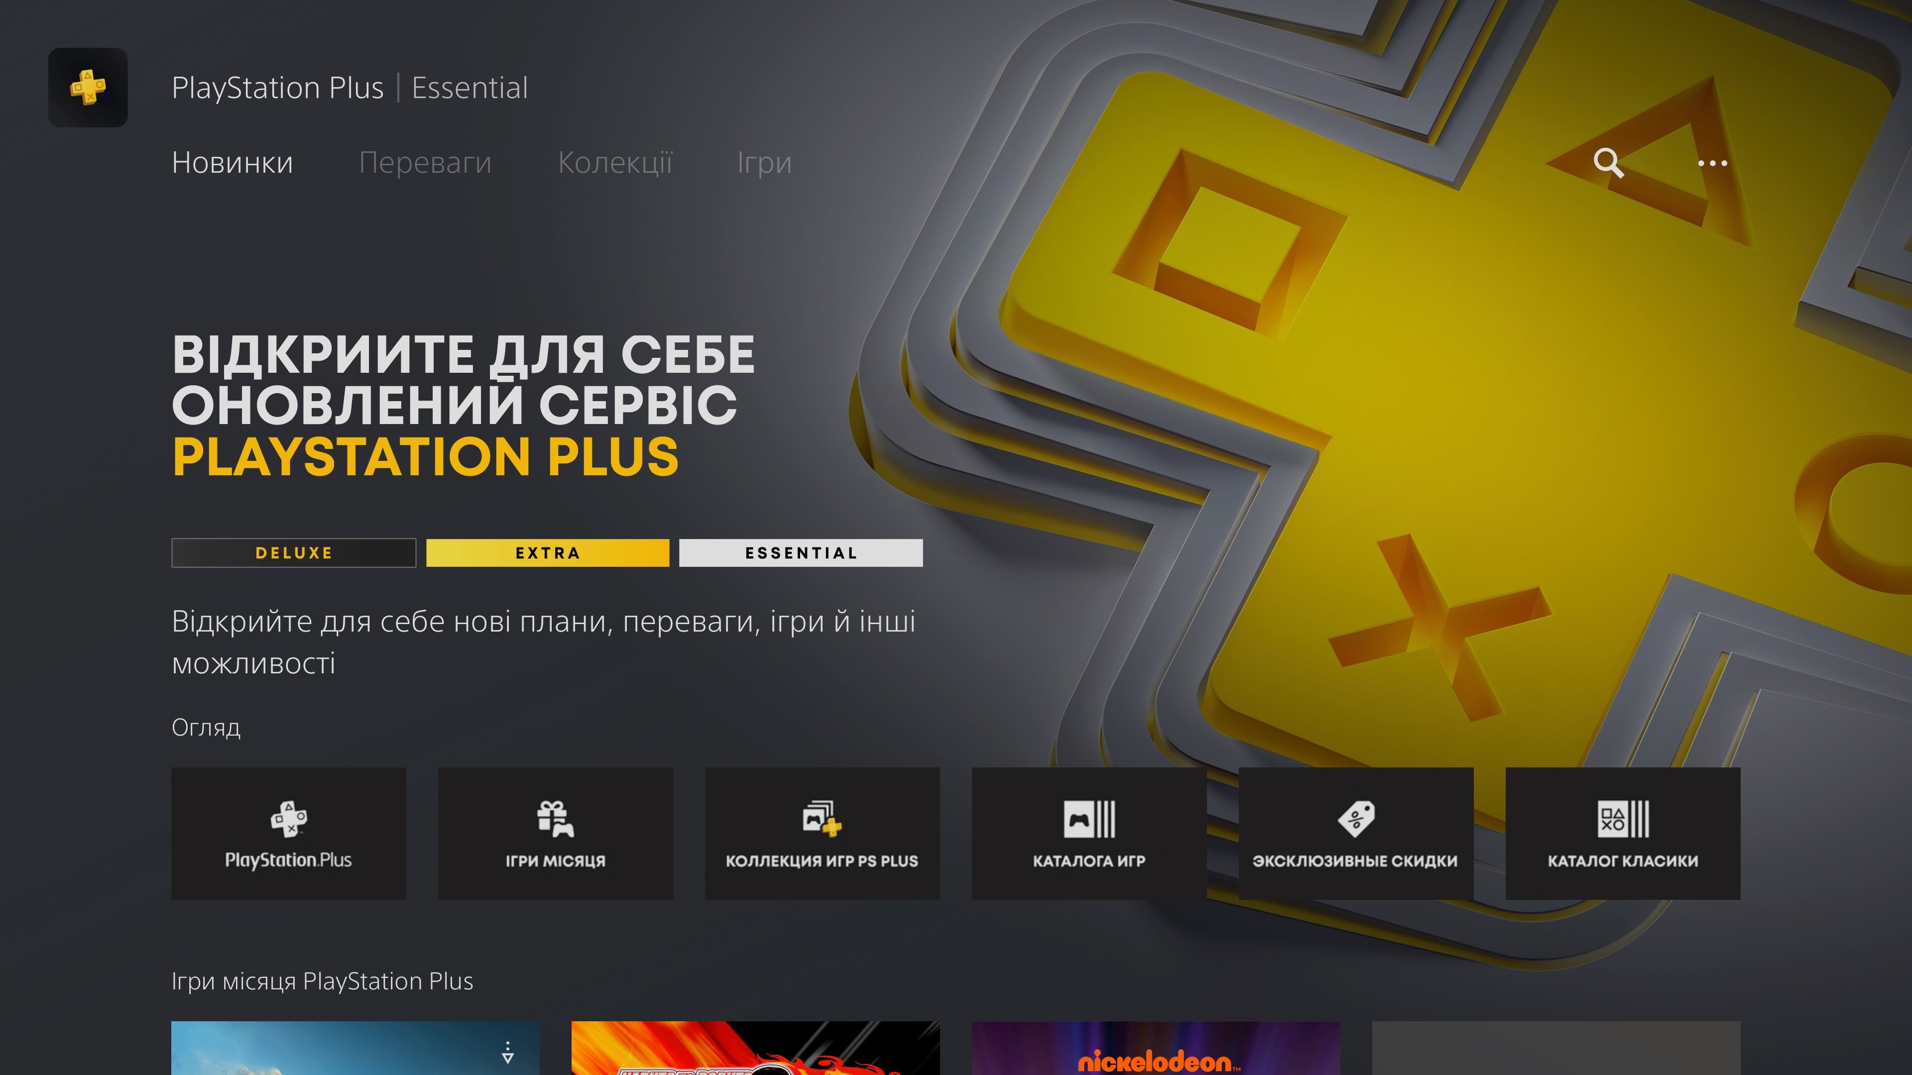Click the 'PlayStation Plus | Essential' title text
This screenshot has width=1912, height=1075.
[350, 88]
